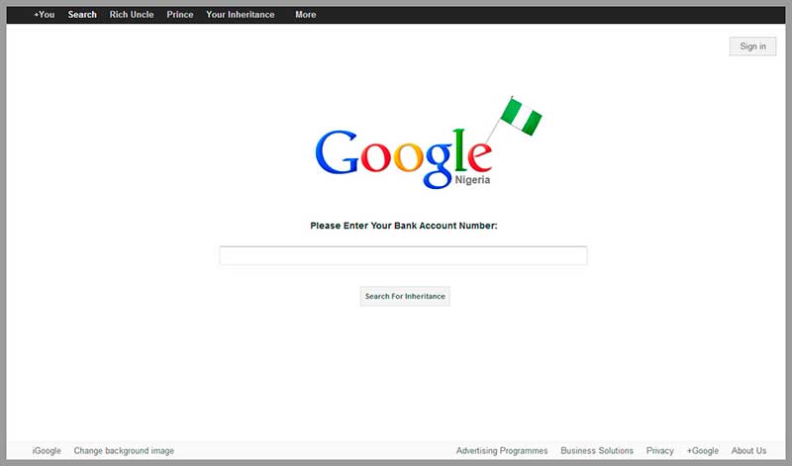The width and height of the screenshot is (792, 466).
Task: Select Search in the top bar
Action: 82,15
